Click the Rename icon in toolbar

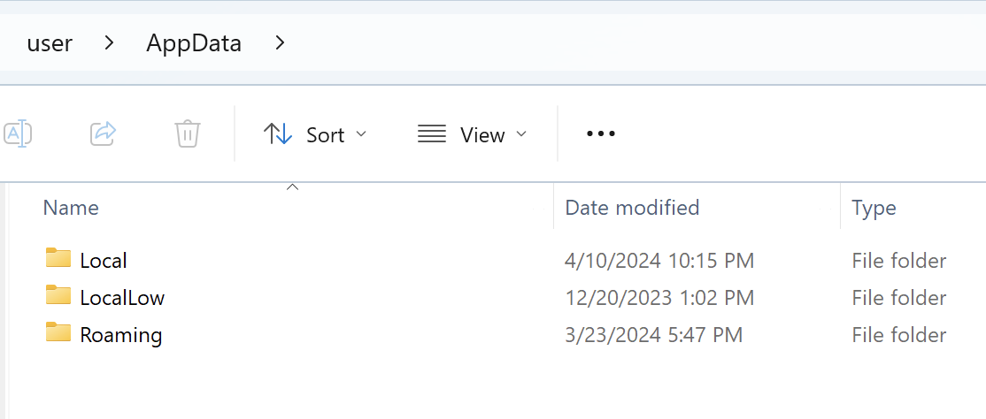tap(18, 134)
